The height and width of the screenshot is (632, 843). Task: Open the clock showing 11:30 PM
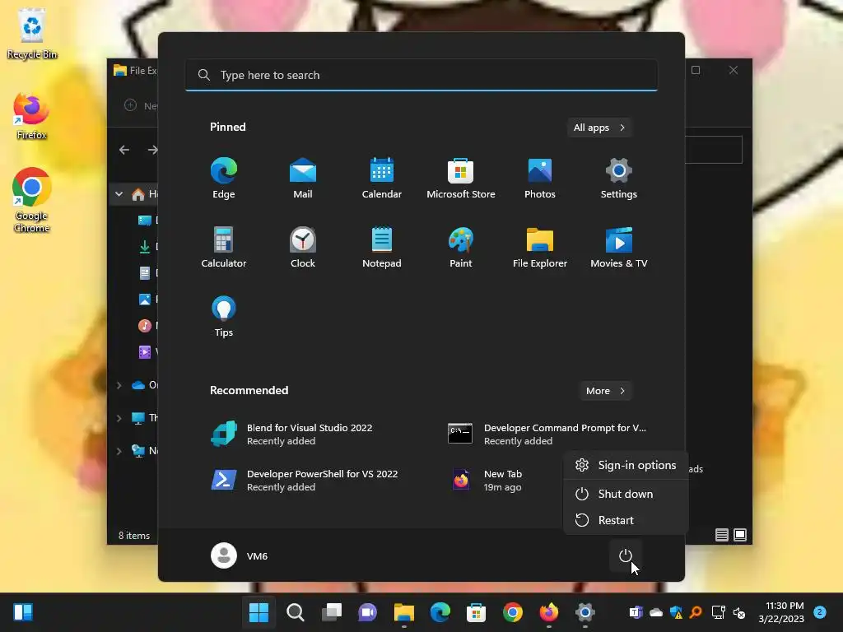[781, 612]
